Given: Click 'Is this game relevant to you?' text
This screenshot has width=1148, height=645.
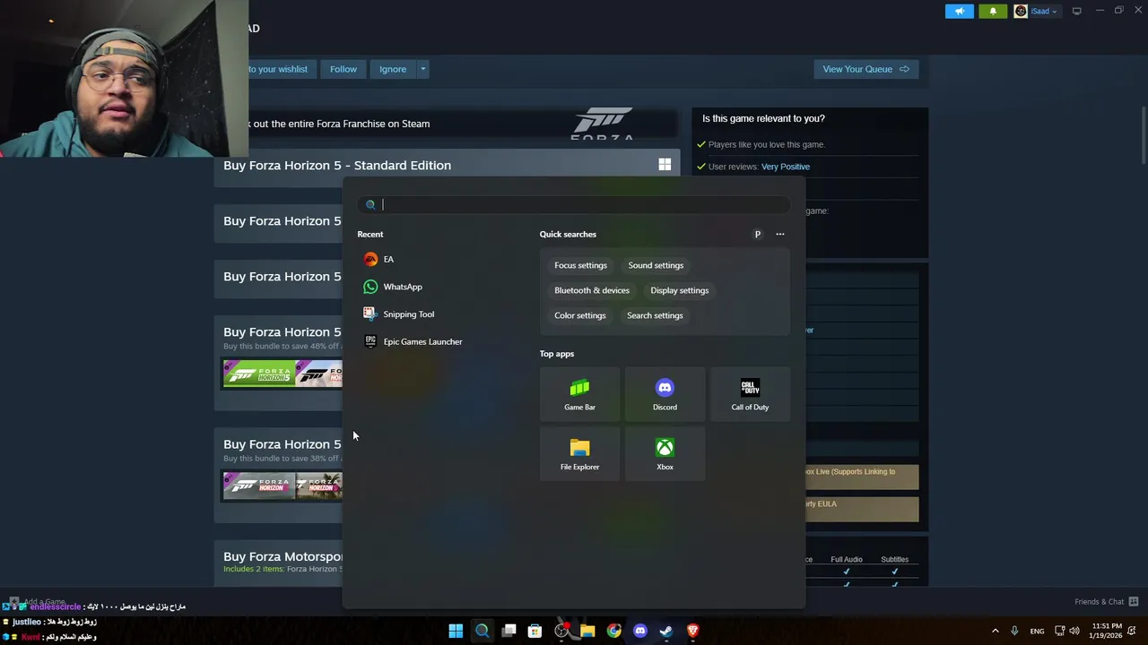Looking at the screenshot, I should pyautogui.click(x=763, y=118).
